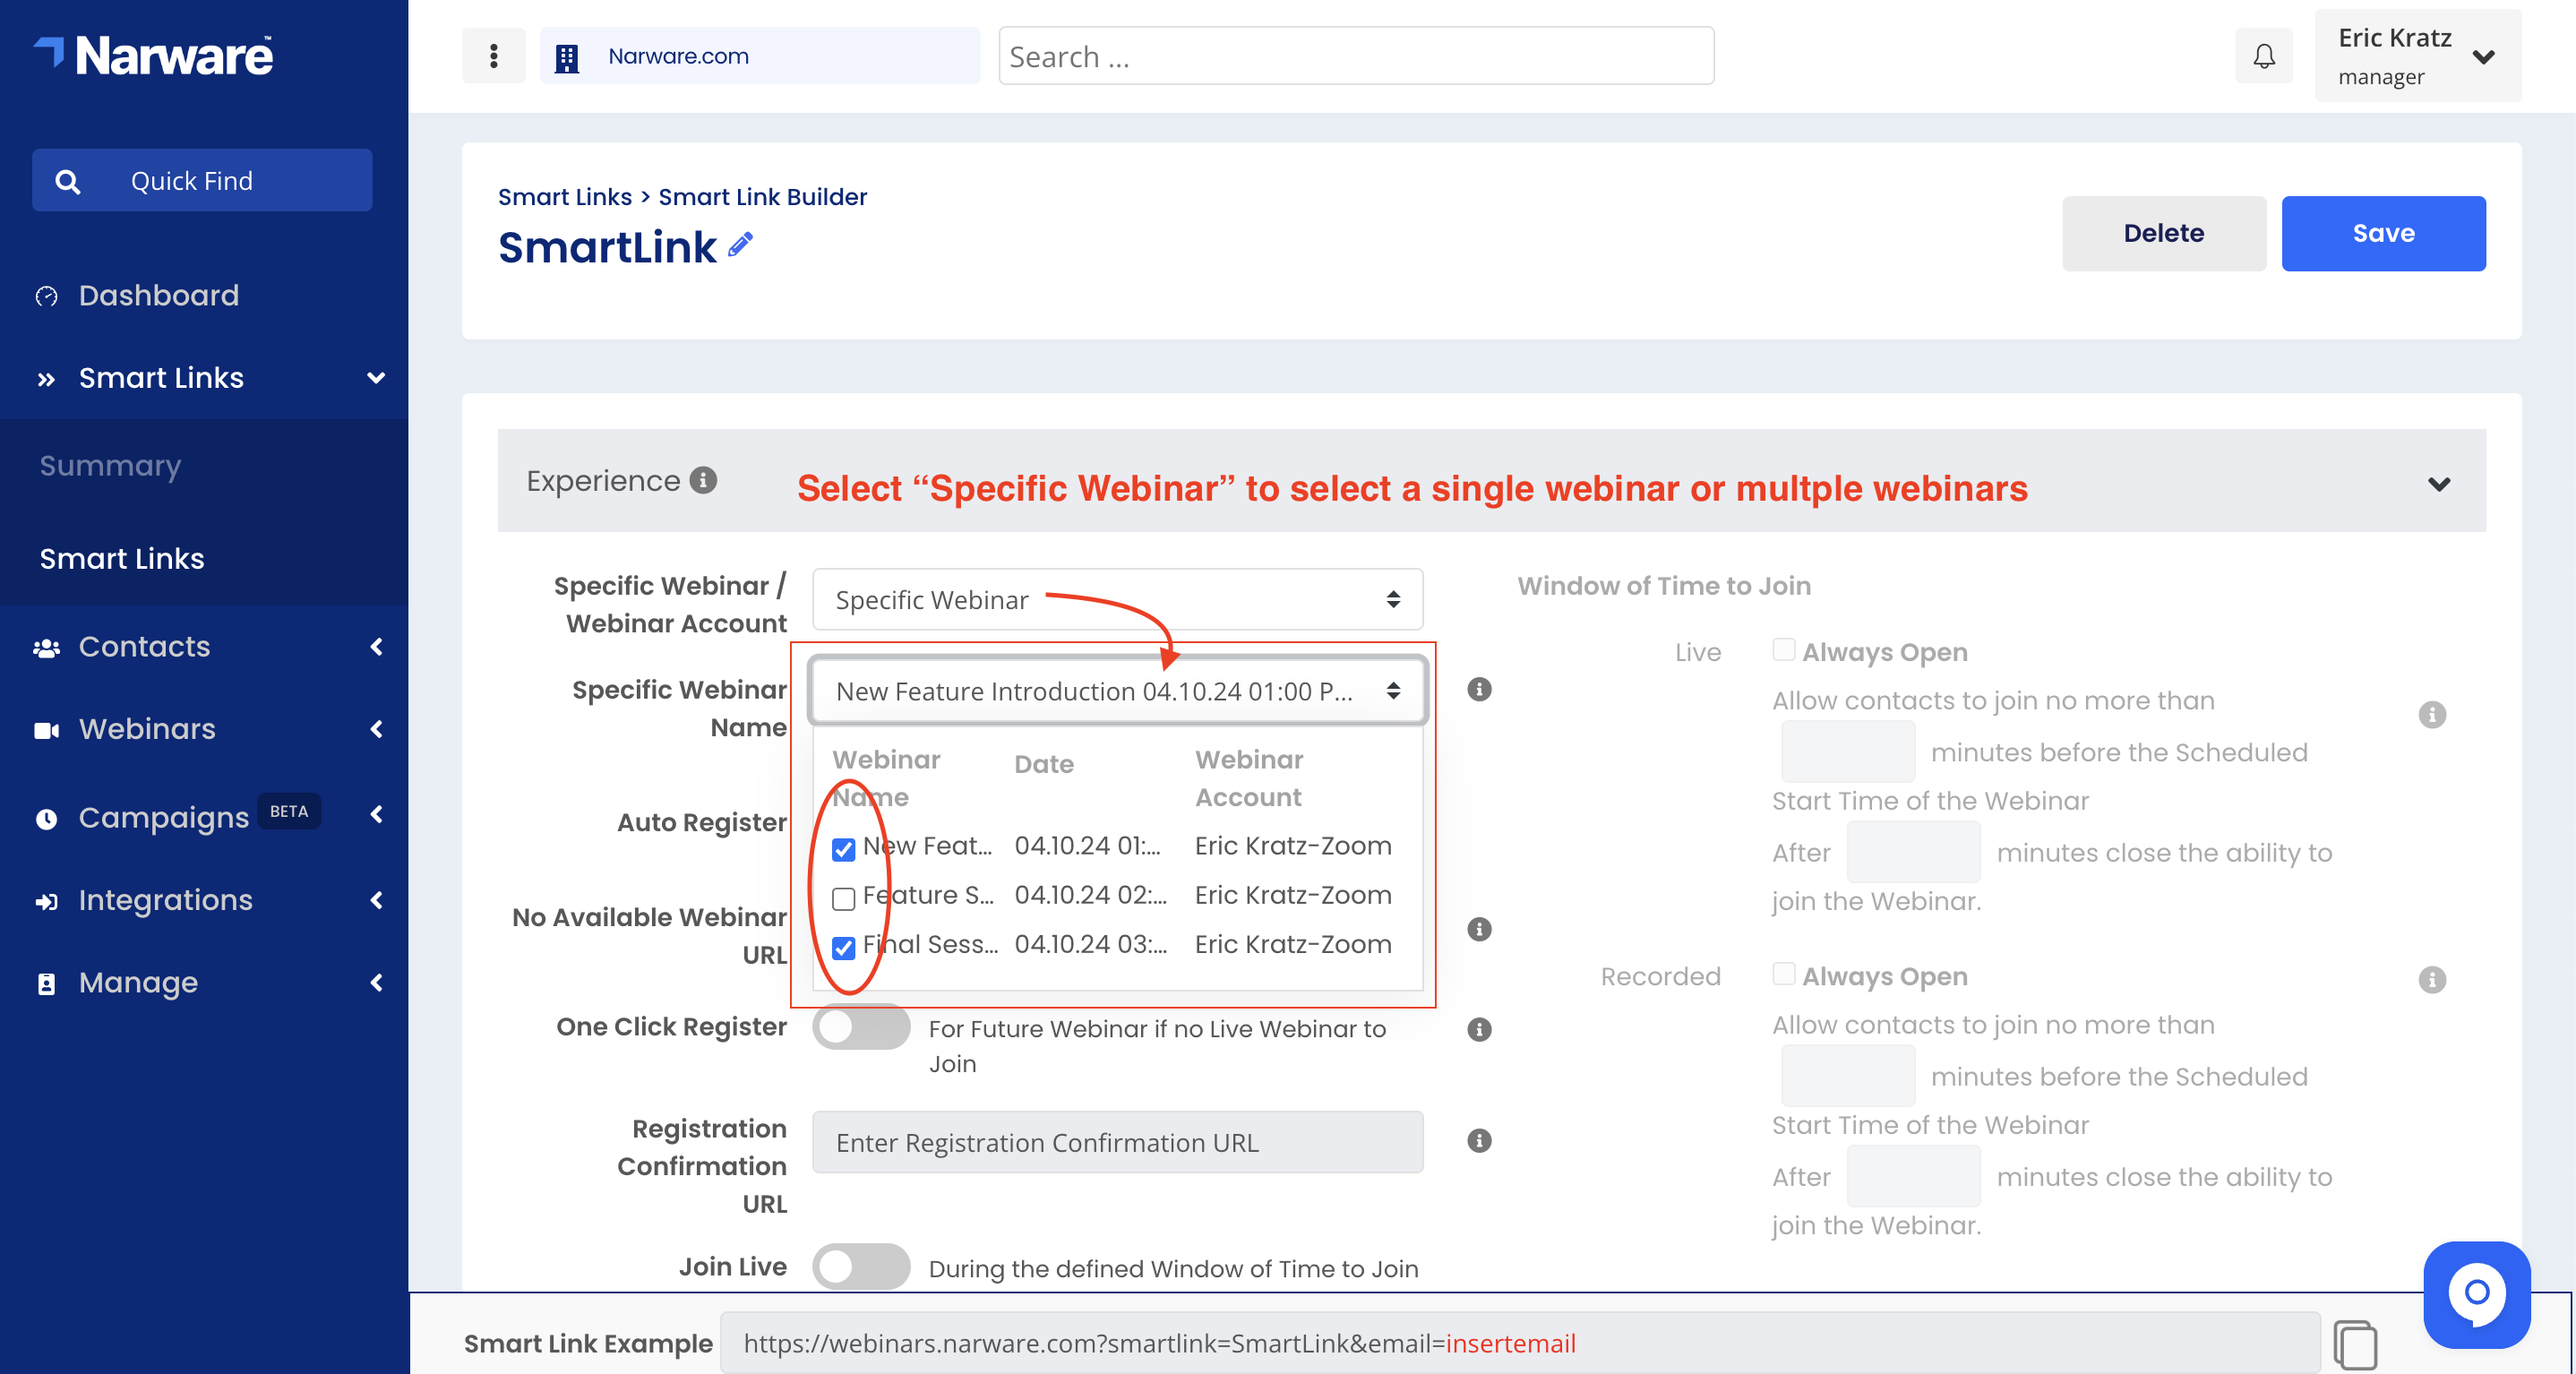This screenshot has height=1374, width=2576.
Task: Click the top Search field
Action: coord(1356,56)
